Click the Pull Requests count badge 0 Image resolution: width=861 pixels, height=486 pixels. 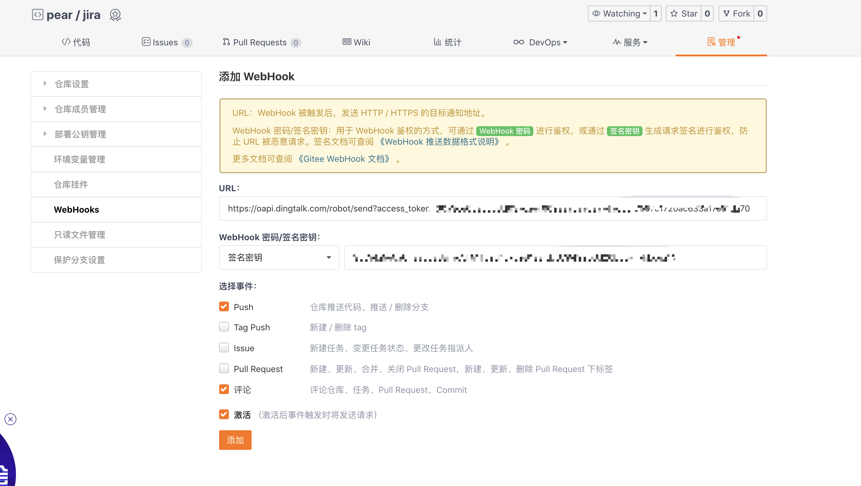click(295, 43)
